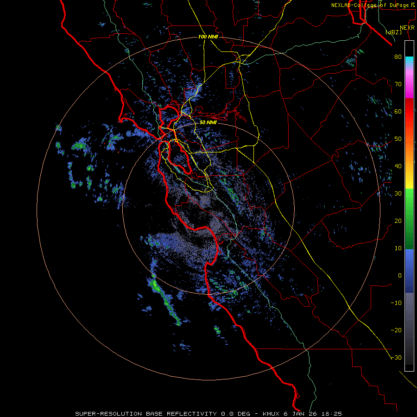
Task: Click the 40 value on the dBZ scale
Action: pos(398,166)
